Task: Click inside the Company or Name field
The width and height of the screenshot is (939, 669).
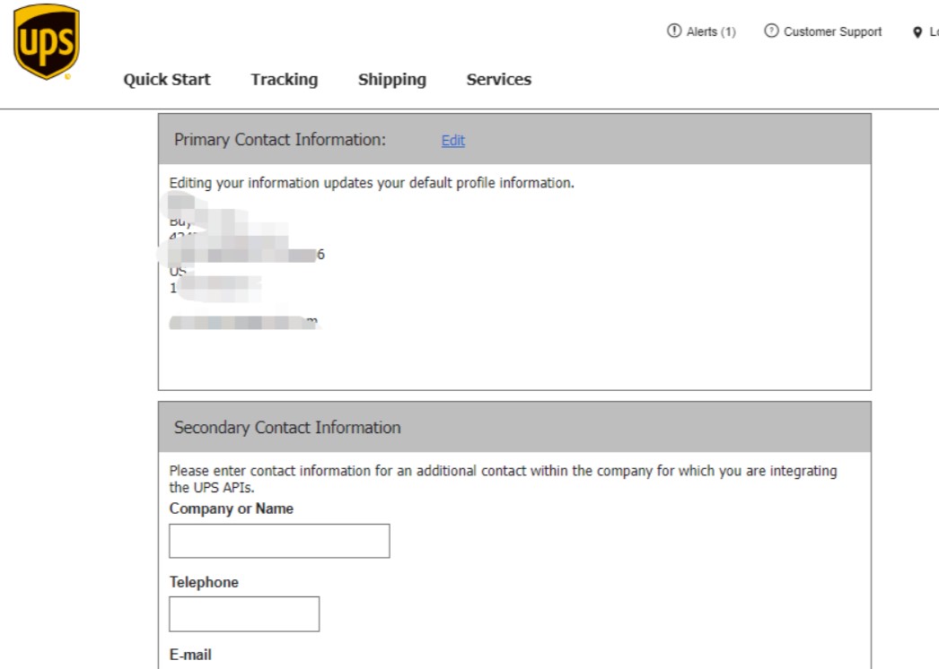Action: coord(278,540)
